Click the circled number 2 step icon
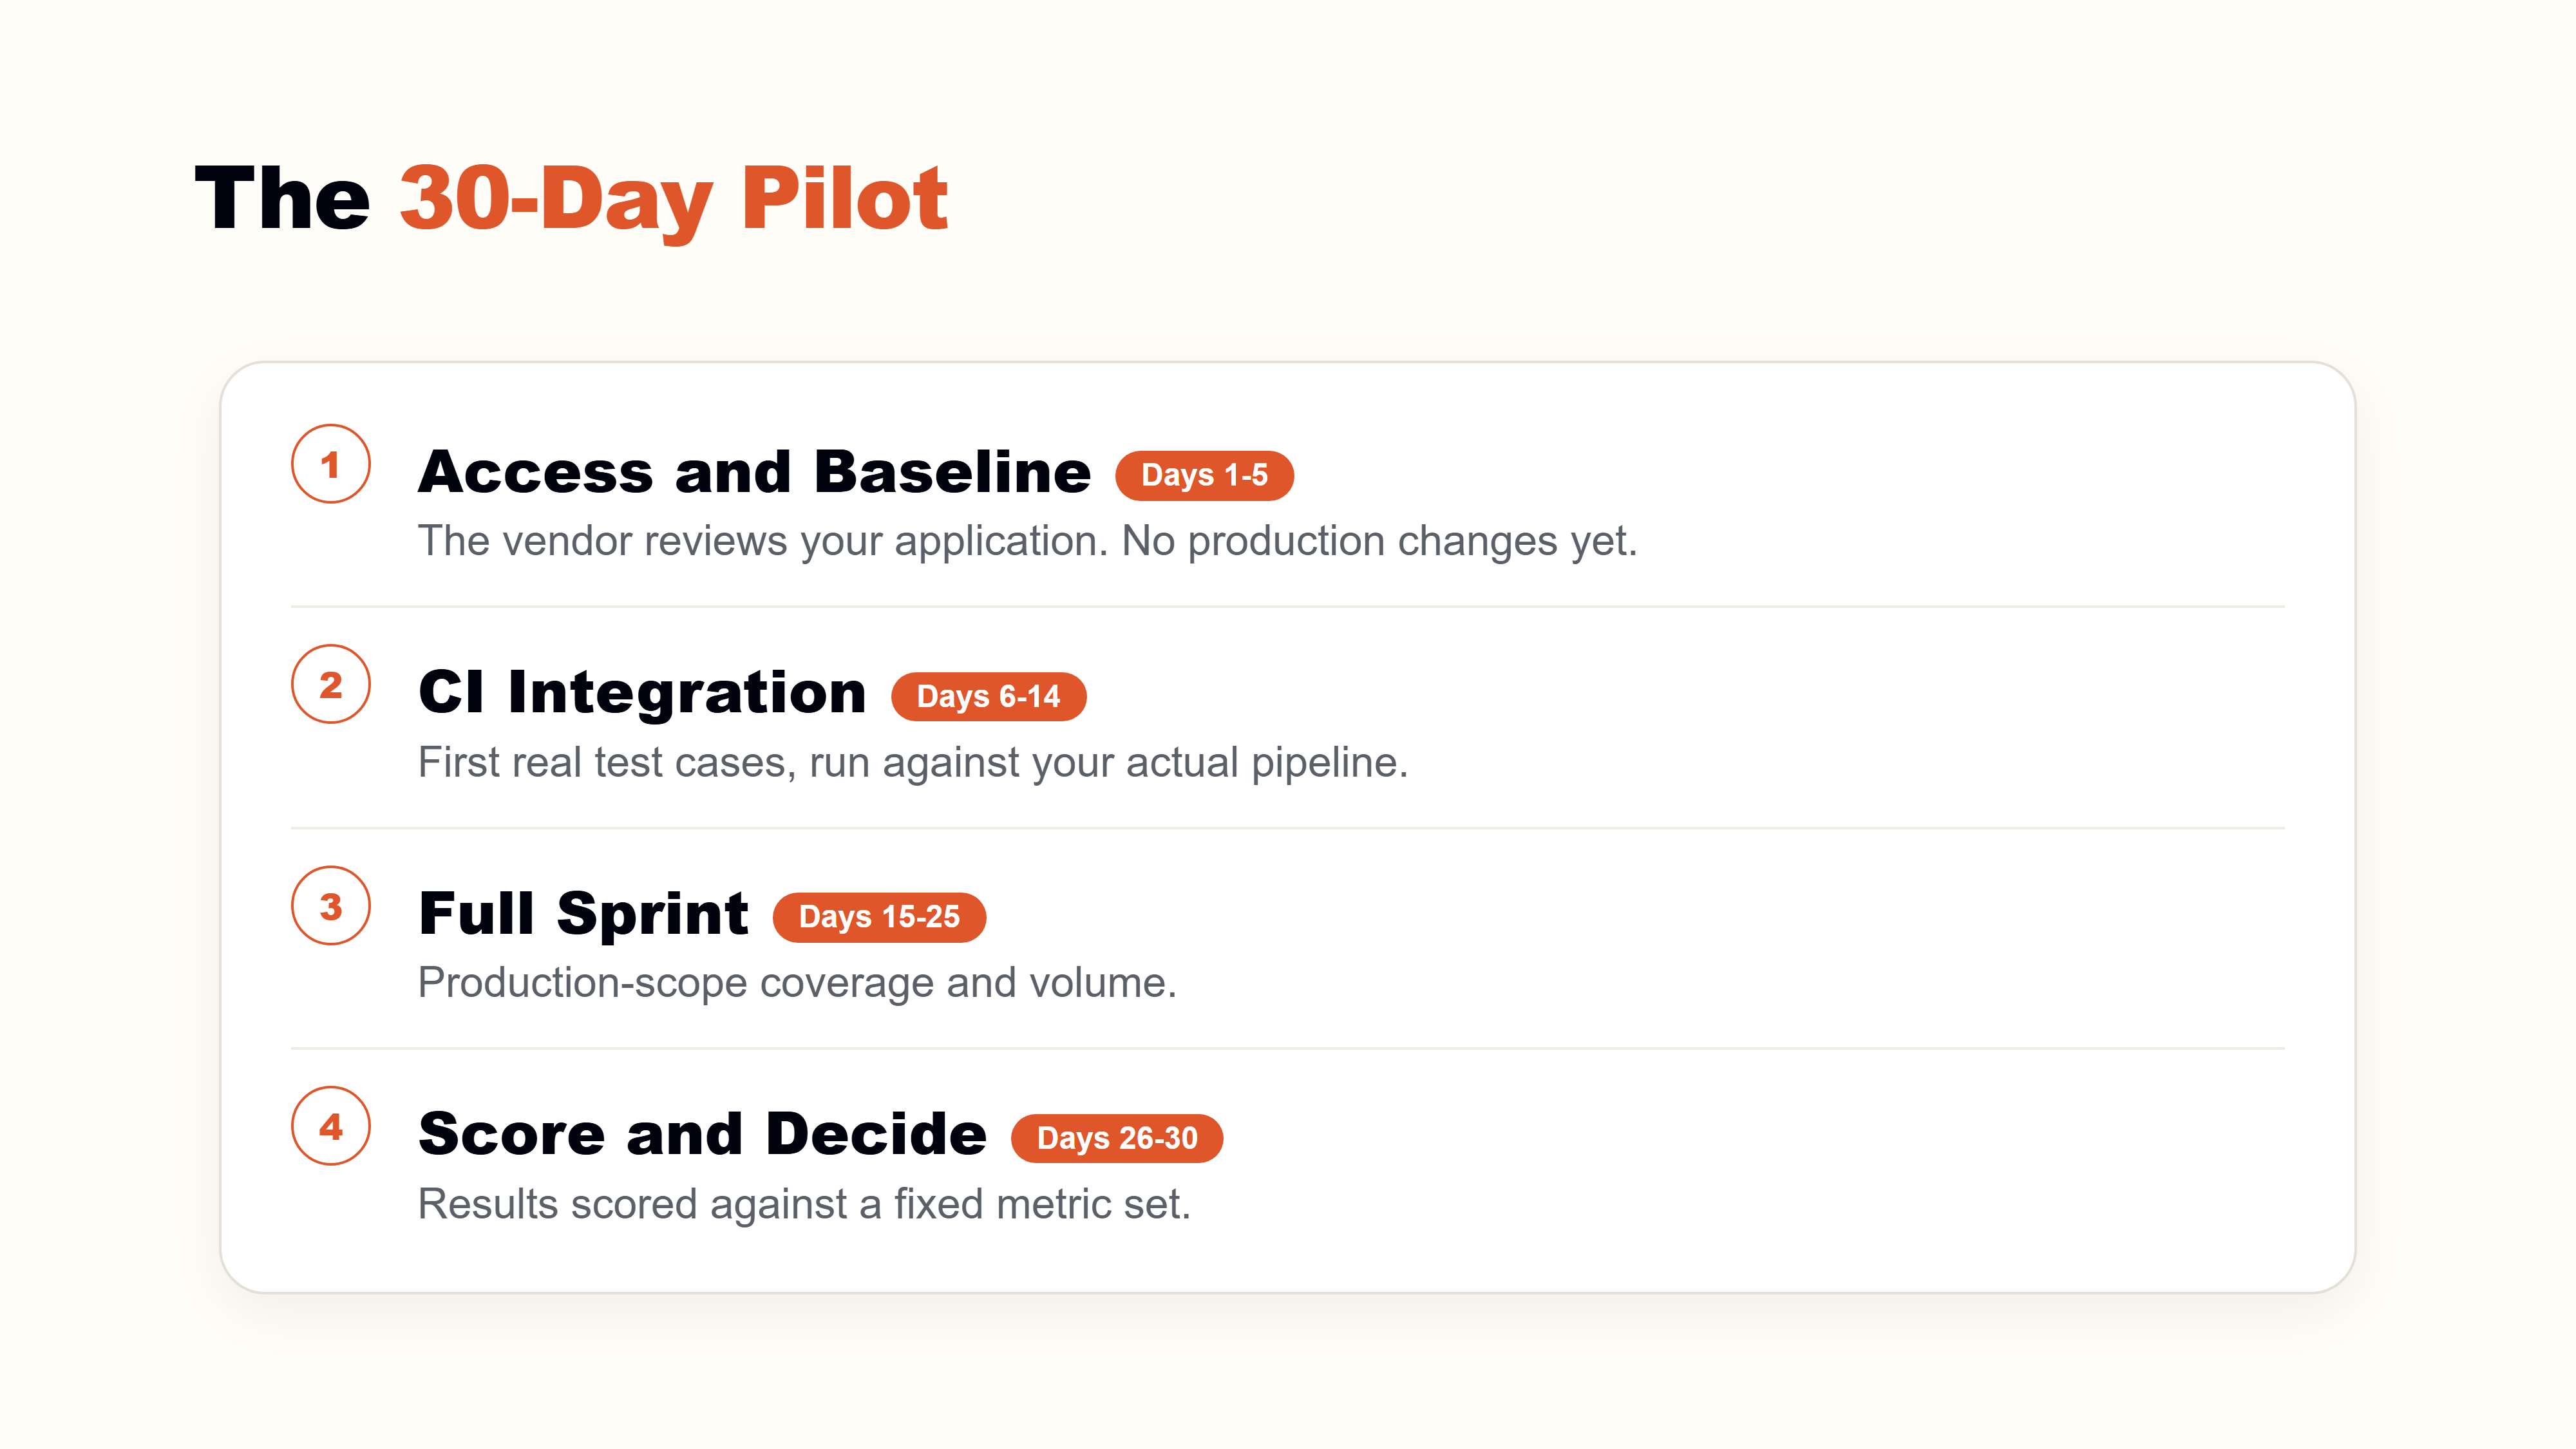This screenshot has width=2576, height=1449. click(331, 684)
